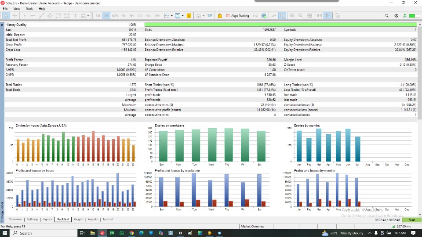Zoom in on the chart
The width and height of the screenshot is (422, 237).
click(x=292, y=16)
